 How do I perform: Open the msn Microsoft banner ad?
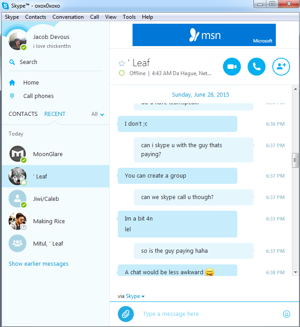pos(204,35)
